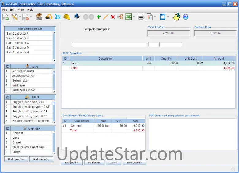Click the Excel export icon
Screen dimensions: 239x173
128,17
